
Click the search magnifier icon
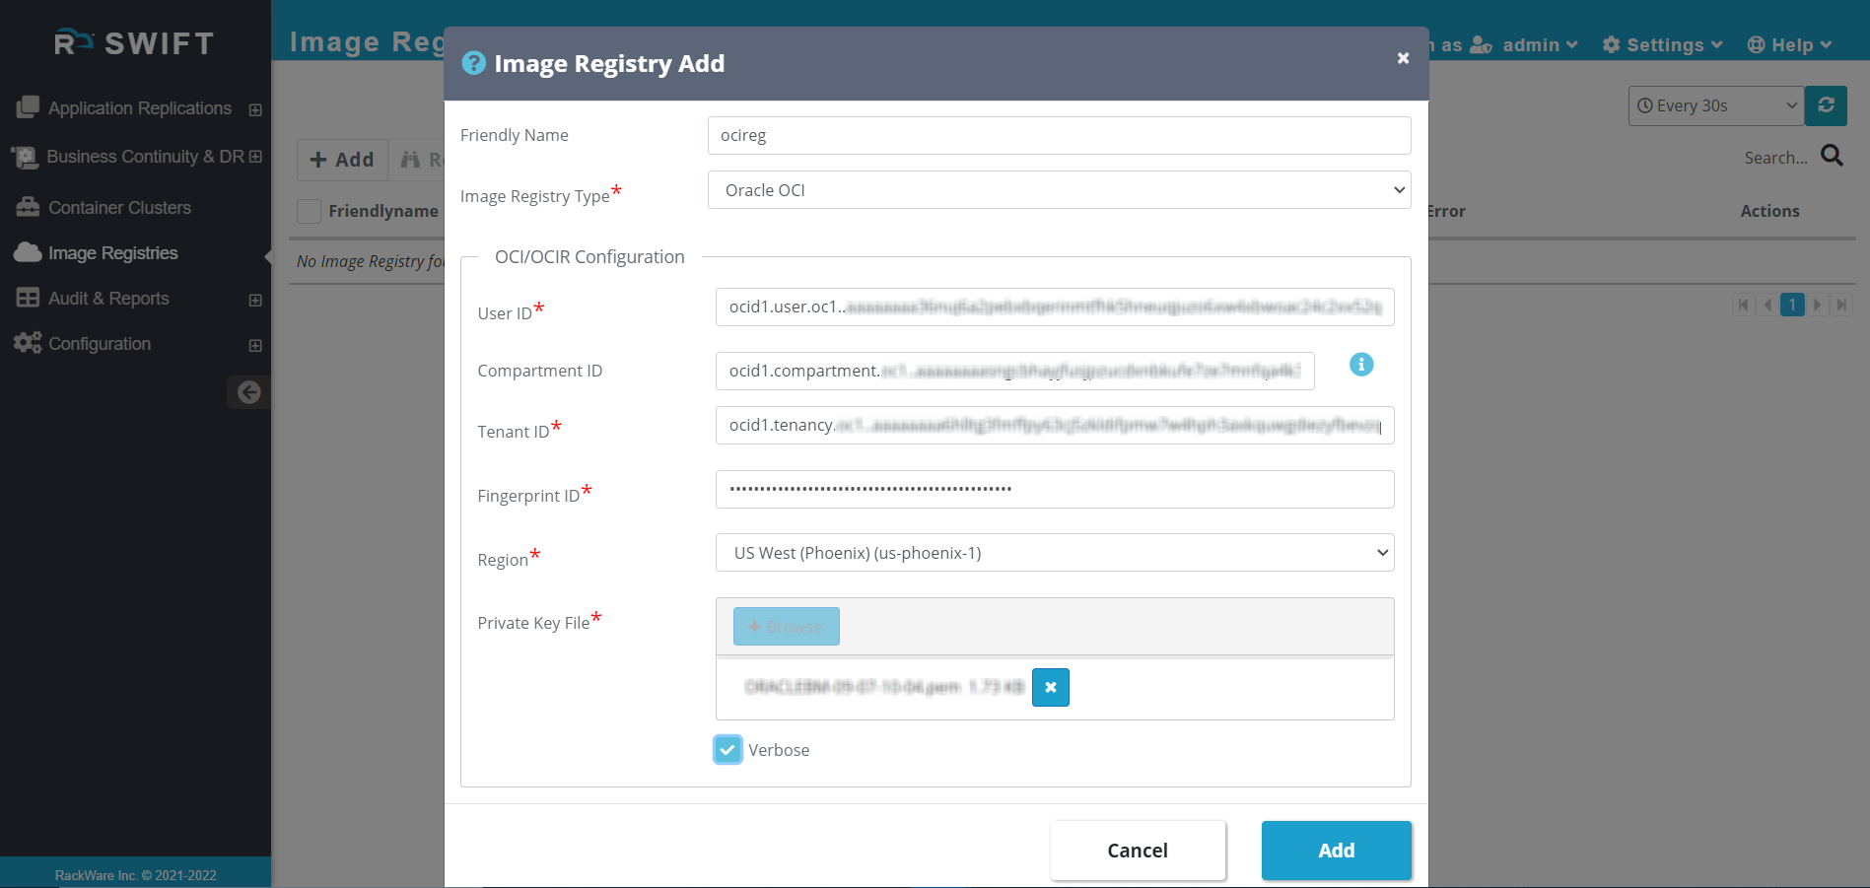pyautogui.click(x=1832, y=156)
